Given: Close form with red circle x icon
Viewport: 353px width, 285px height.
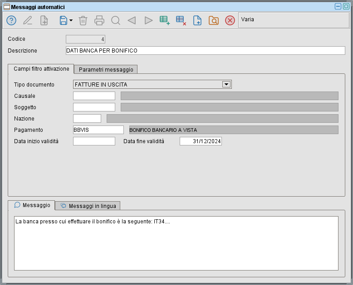Looking at the screenshot, I should pos(230,20).
